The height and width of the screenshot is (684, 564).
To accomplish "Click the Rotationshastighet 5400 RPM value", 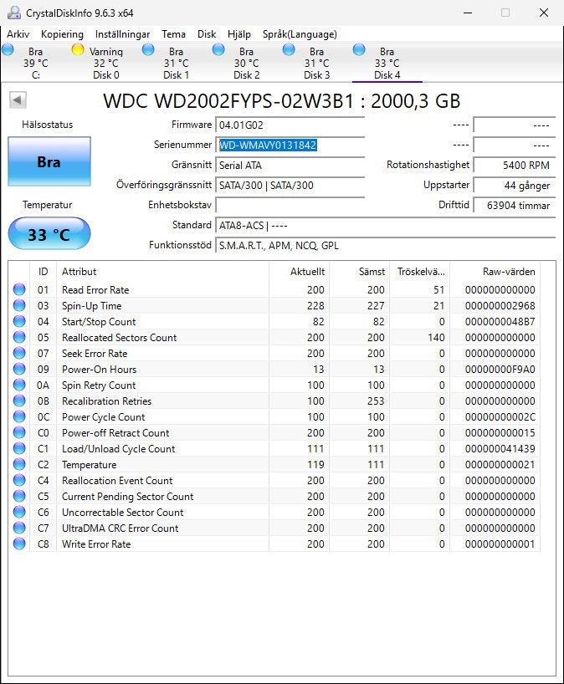I will (515, 166).
